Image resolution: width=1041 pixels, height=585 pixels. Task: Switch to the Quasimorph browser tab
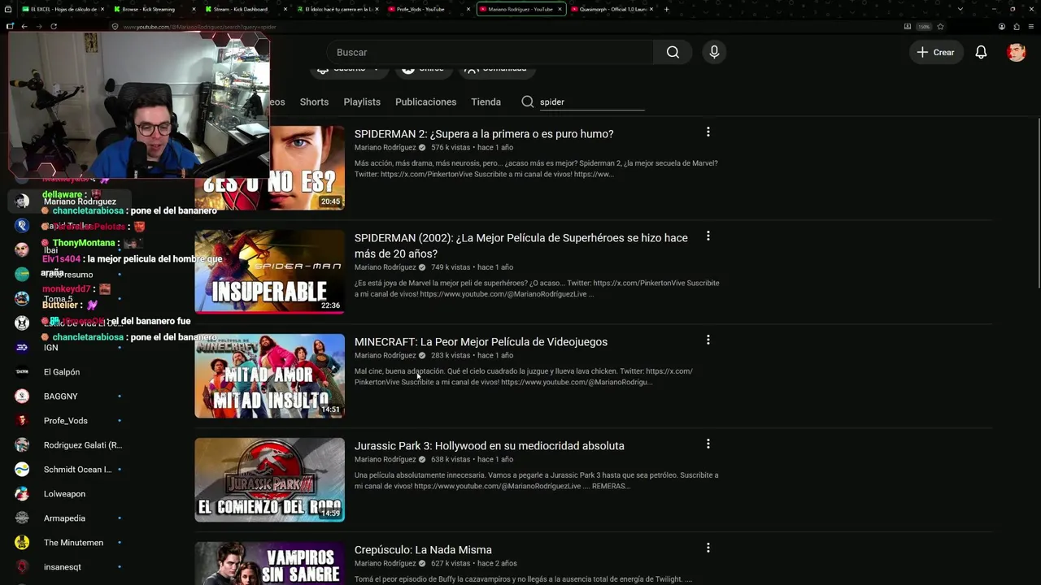pyautogui.click(x=612, y=9)
